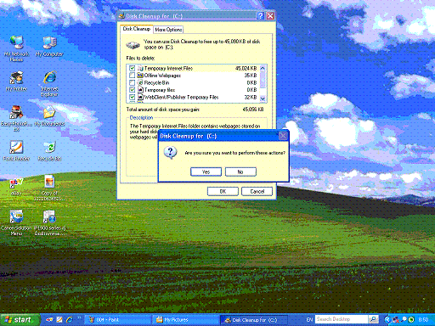Click the search magnifier icon in taskbar
435x326 pixels.
pyautogui.click(x=374, y=319)
